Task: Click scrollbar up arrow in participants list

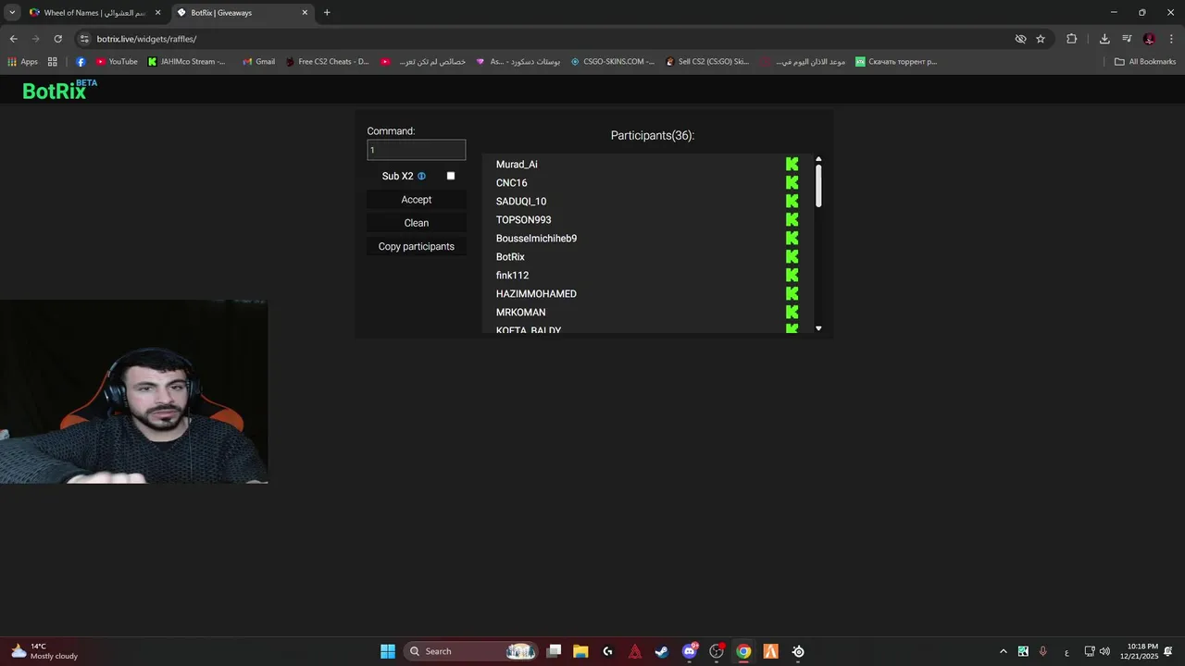Action: click(x=818, y=159)
